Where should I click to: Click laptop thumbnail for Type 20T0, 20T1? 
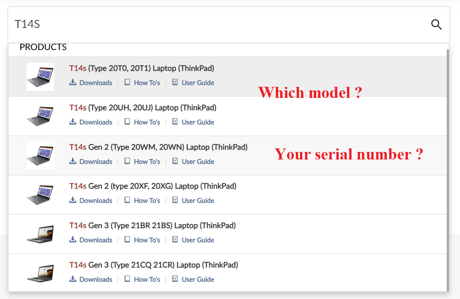(40, 77)
